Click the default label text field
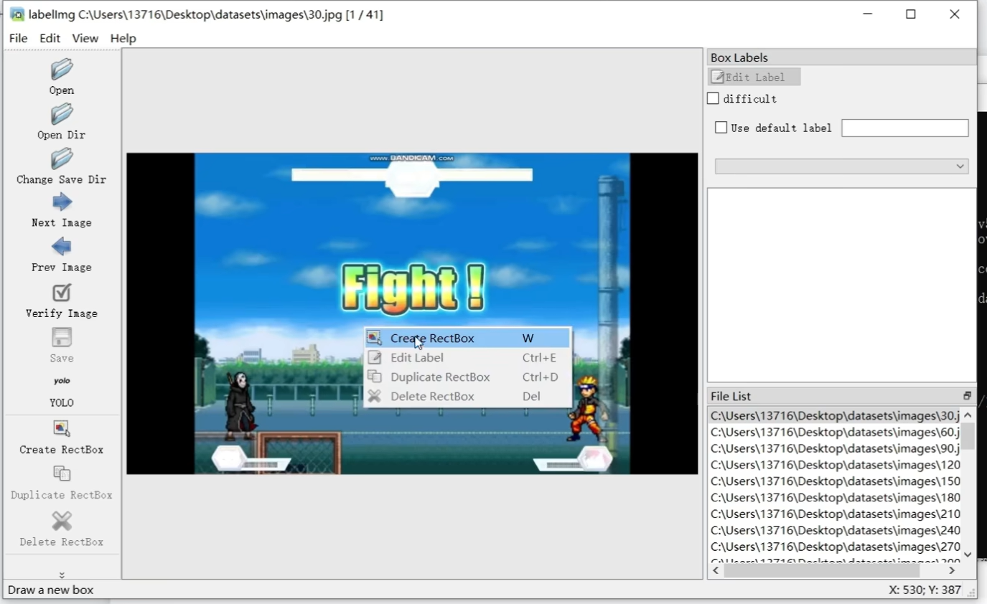Viewport: 987px width, 604px height. 904,128
